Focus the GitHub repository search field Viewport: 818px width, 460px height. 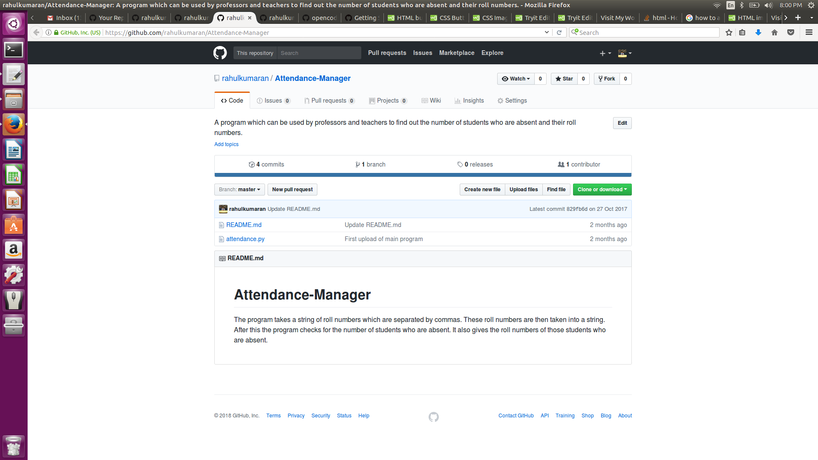[x=319, y=53]
